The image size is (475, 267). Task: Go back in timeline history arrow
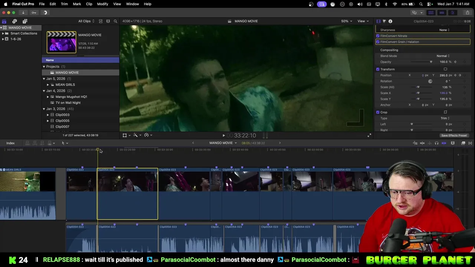[193, 143]
